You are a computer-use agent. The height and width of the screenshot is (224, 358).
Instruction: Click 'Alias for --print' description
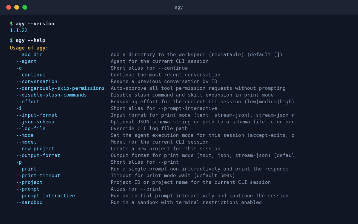click(136, 189)
